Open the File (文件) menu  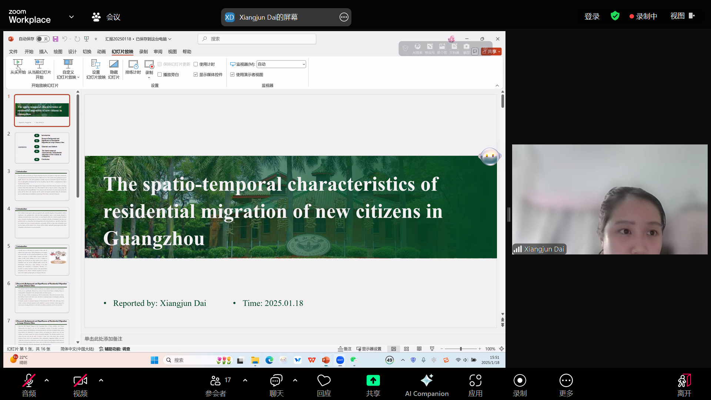pyautogui.click(x=13, y=52)
